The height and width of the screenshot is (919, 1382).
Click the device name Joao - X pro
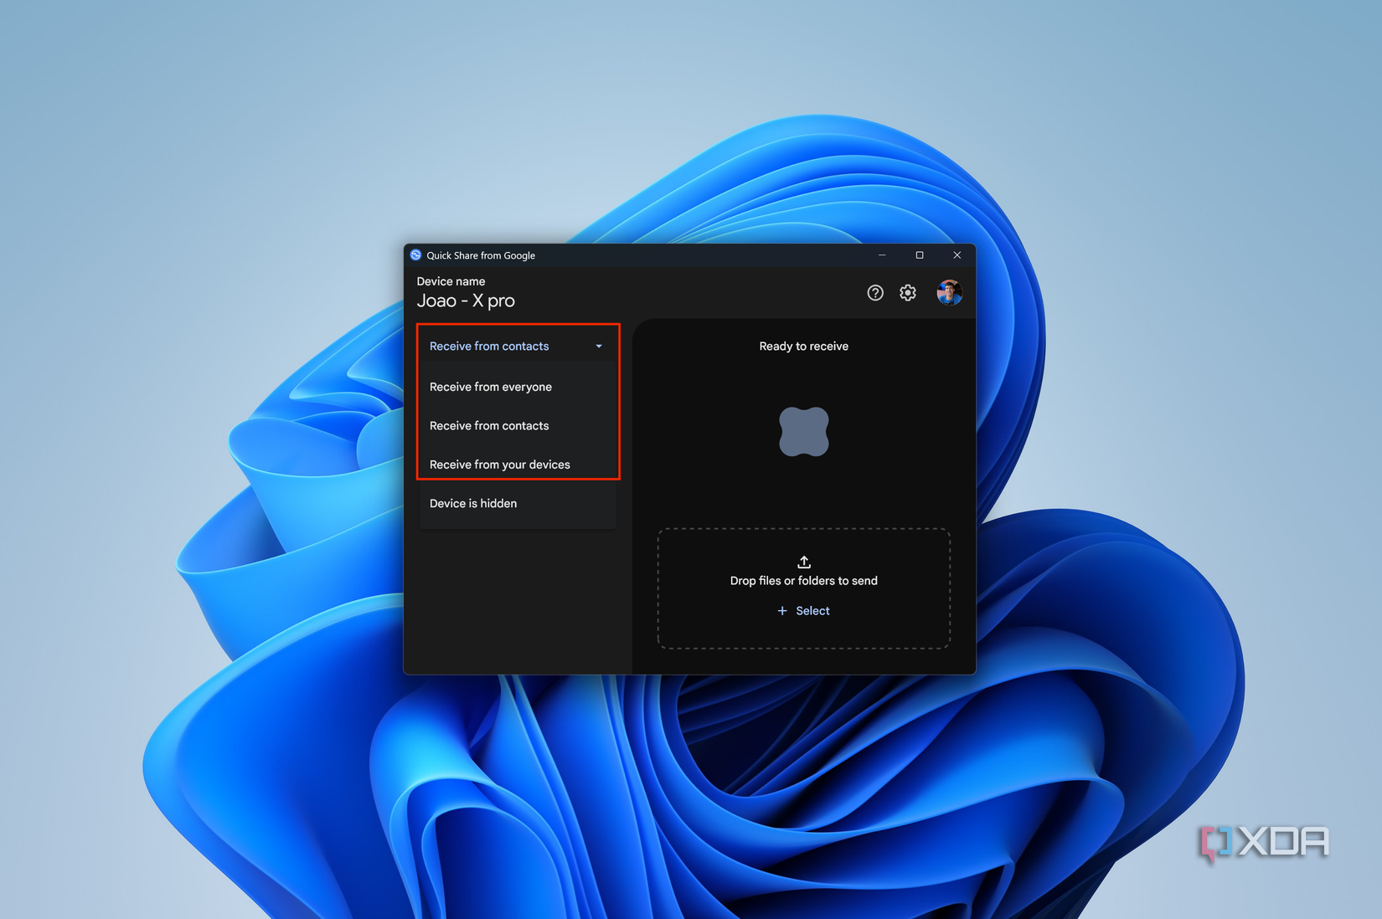click(467, 300)
